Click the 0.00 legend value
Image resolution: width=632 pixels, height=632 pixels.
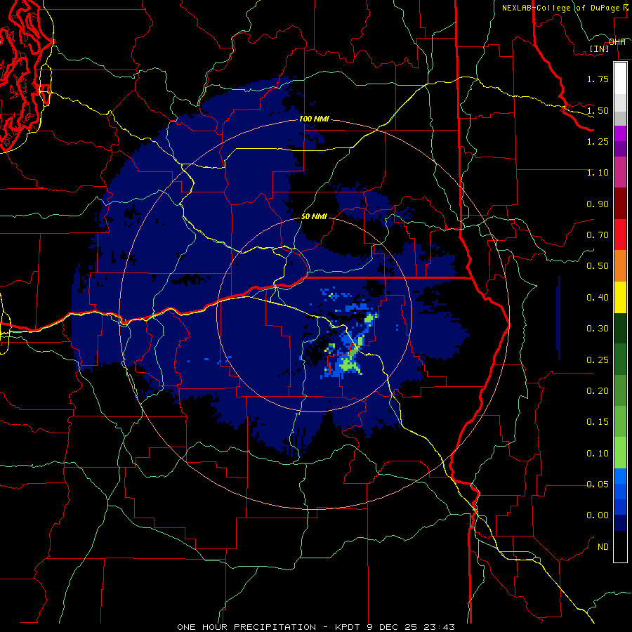598,515
